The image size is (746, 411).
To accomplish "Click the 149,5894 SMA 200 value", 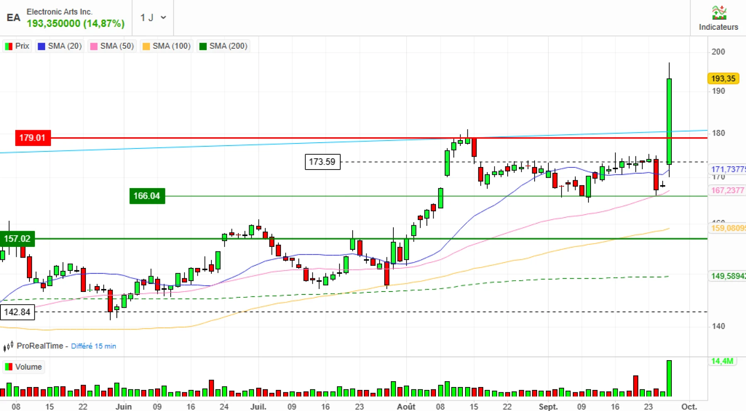I will pyautogui.click(x=728, y=276).
